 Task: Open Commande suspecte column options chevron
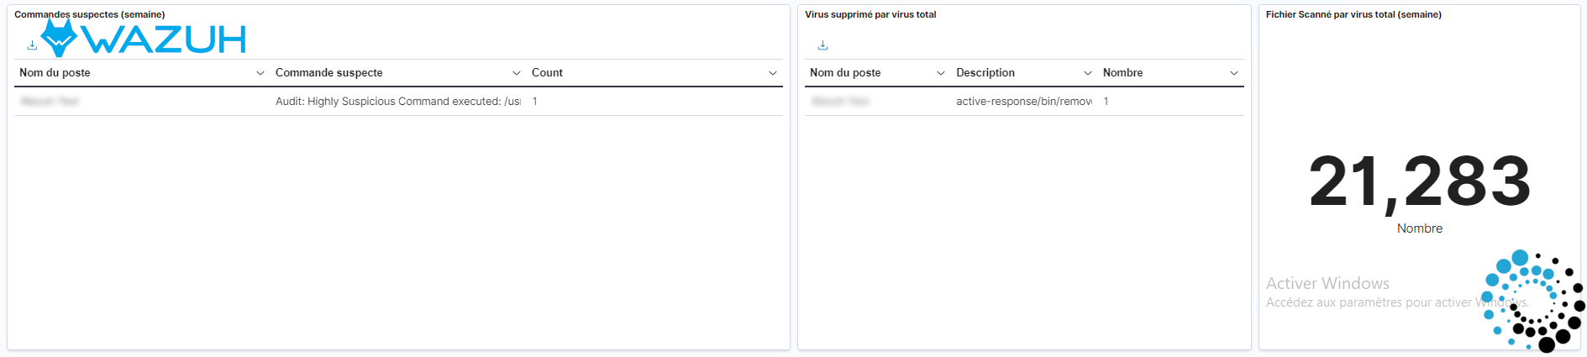517,73
